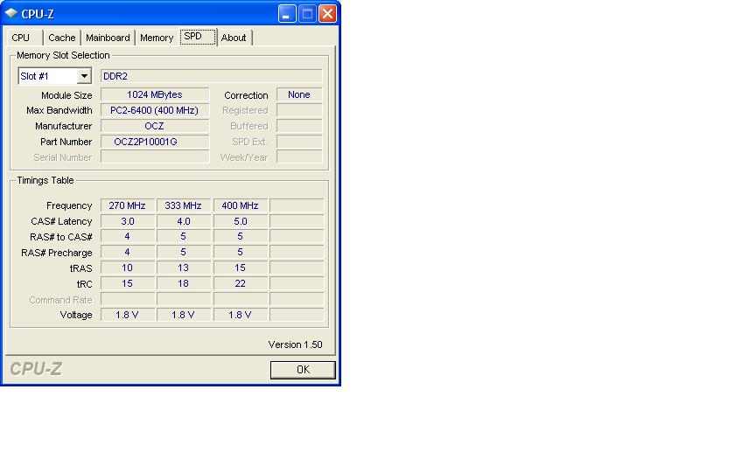Click the Voltage label
Screen dimensions: 735x459
click(x=76, y=316)
